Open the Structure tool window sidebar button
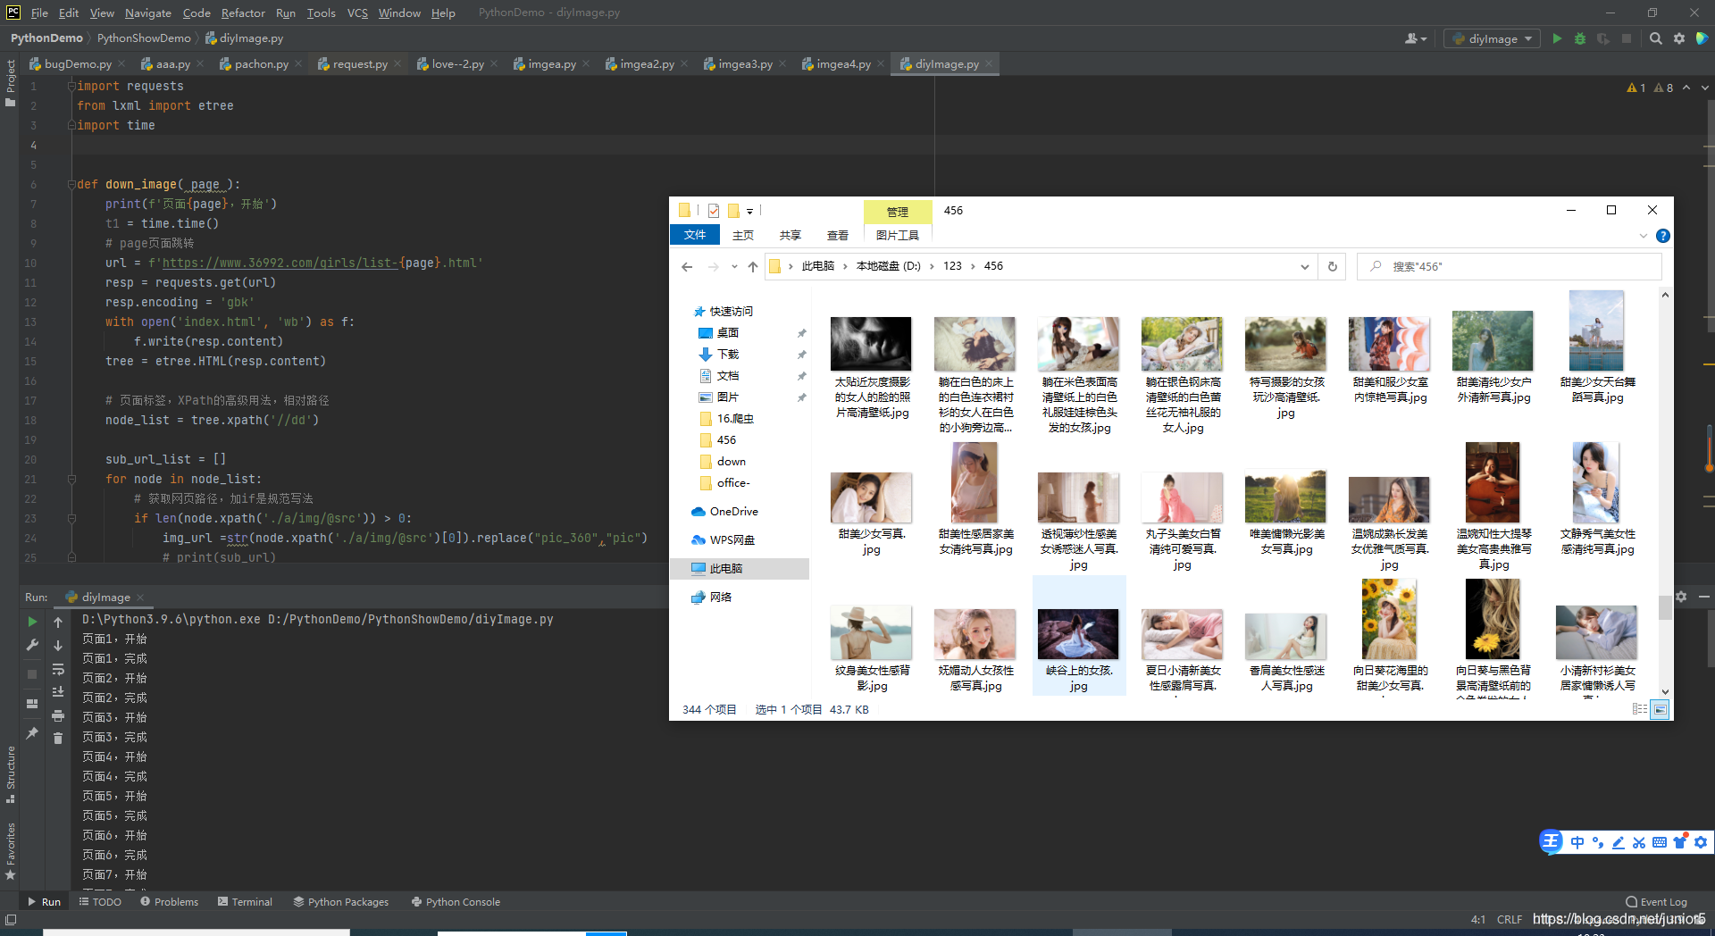Image resolution: width=1715 pixels, height=936 pixels. click(x=11, y=774)
